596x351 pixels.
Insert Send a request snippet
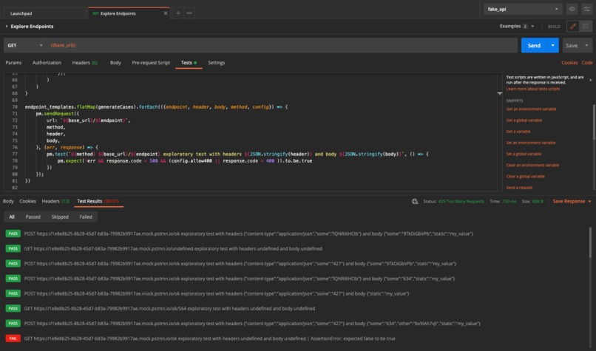coord(519,187)
